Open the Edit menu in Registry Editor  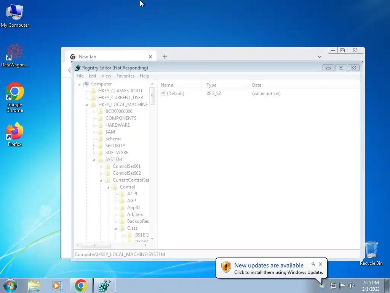point(92,76)
